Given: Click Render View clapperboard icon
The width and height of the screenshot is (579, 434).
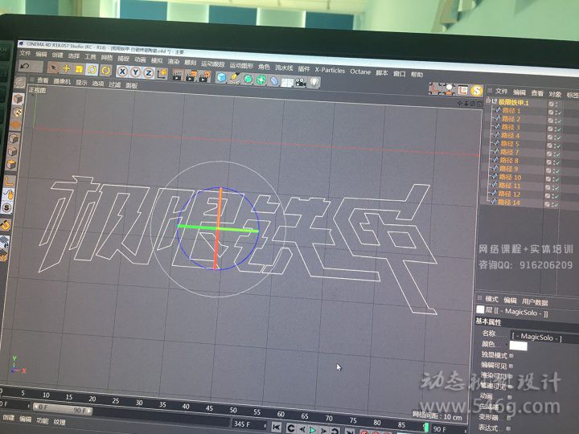Looking at the screenshot, I should click(178, 75).
